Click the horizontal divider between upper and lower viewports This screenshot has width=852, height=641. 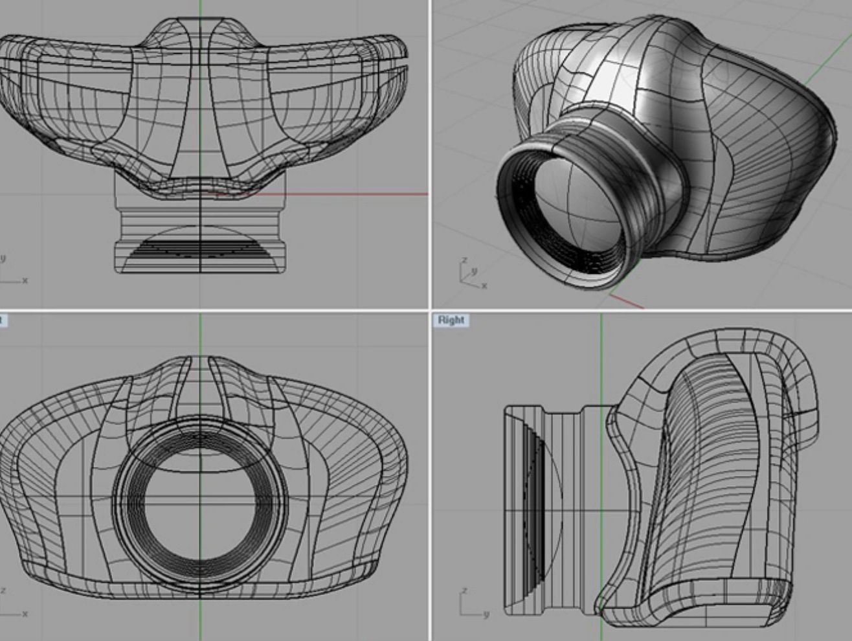point(214,310)
